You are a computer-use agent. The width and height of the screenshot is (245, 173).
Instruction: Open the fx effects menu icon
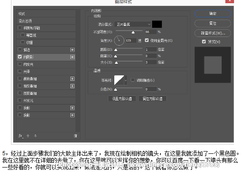point(21,136)
